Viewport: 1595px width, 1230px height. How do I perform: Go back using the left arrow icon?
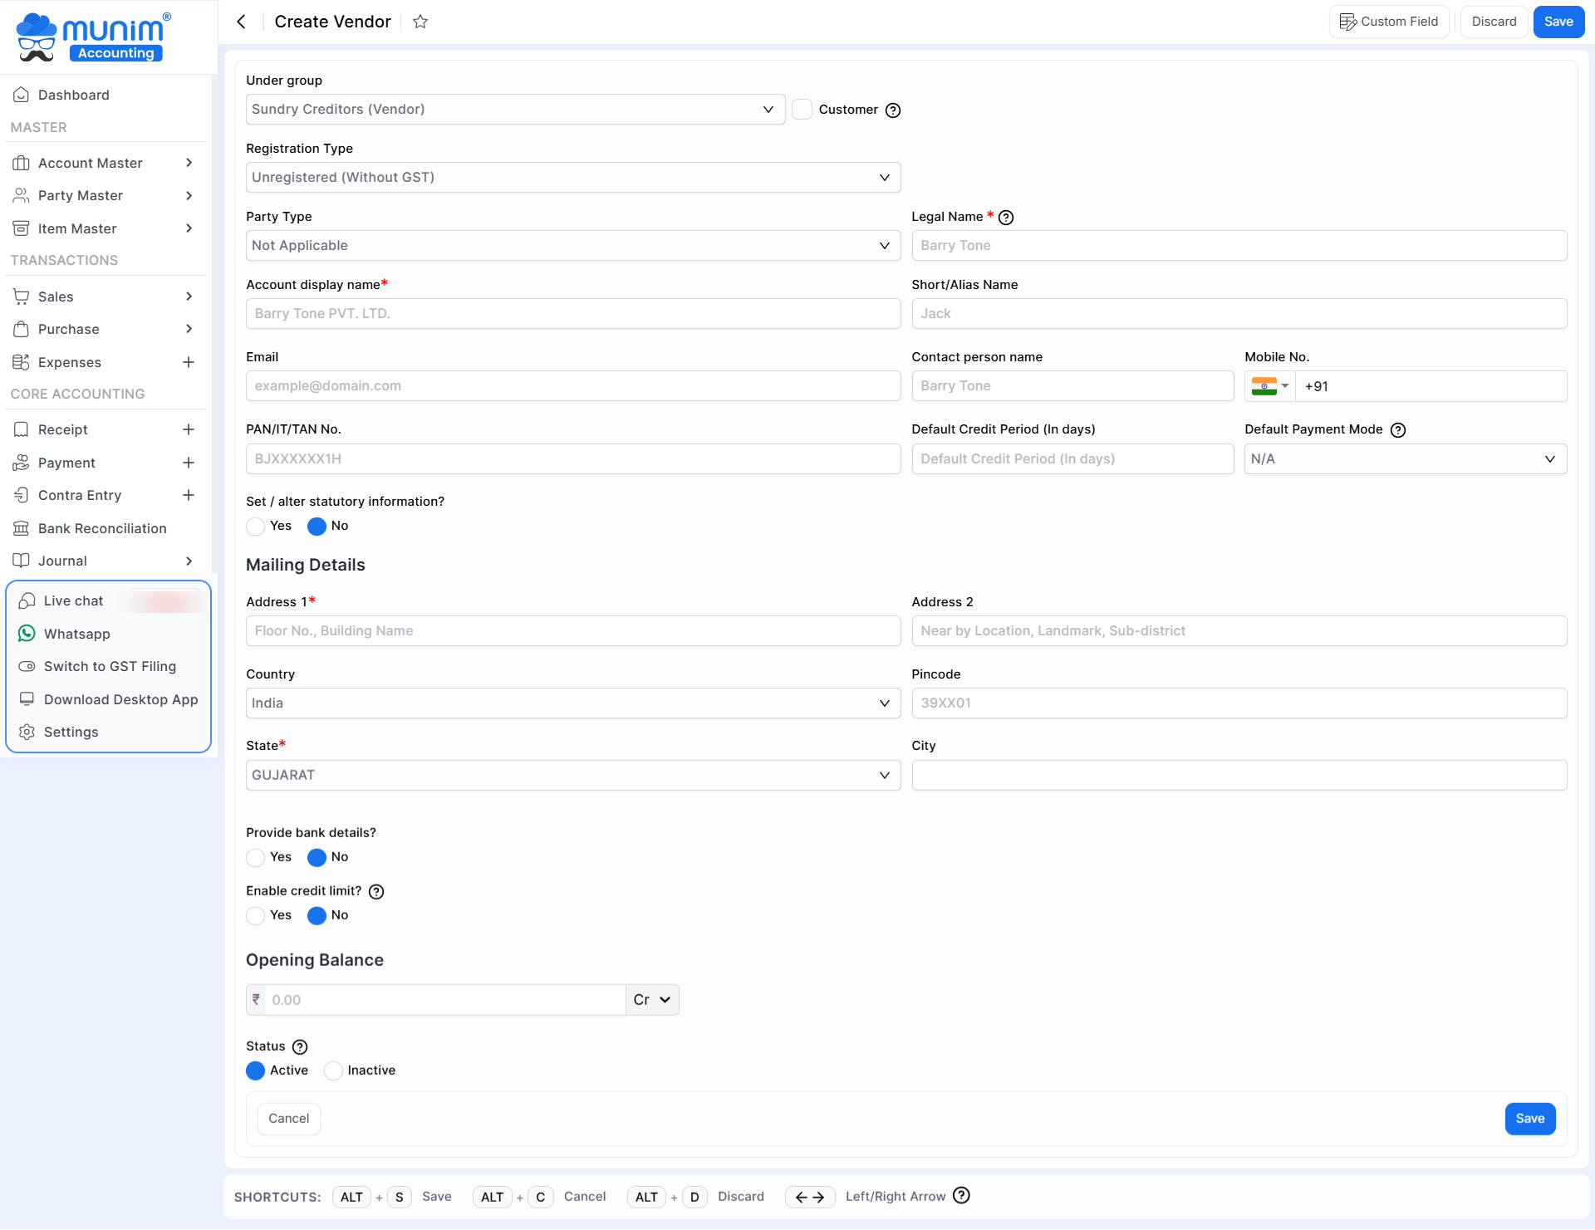(x=242, y=22)
